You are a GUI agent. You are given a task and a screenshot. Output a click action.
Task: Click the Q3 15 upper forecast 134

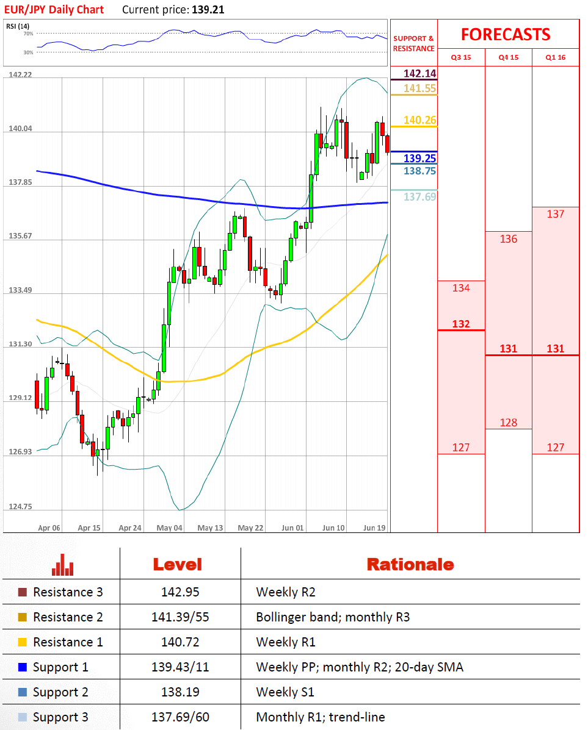point(461,288)
